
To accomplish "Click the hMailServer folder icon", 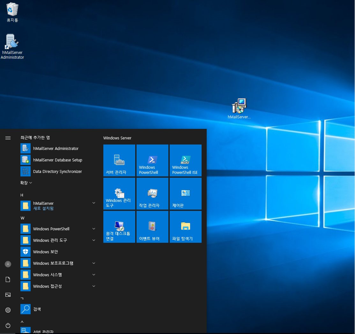I will pos(26,206).
